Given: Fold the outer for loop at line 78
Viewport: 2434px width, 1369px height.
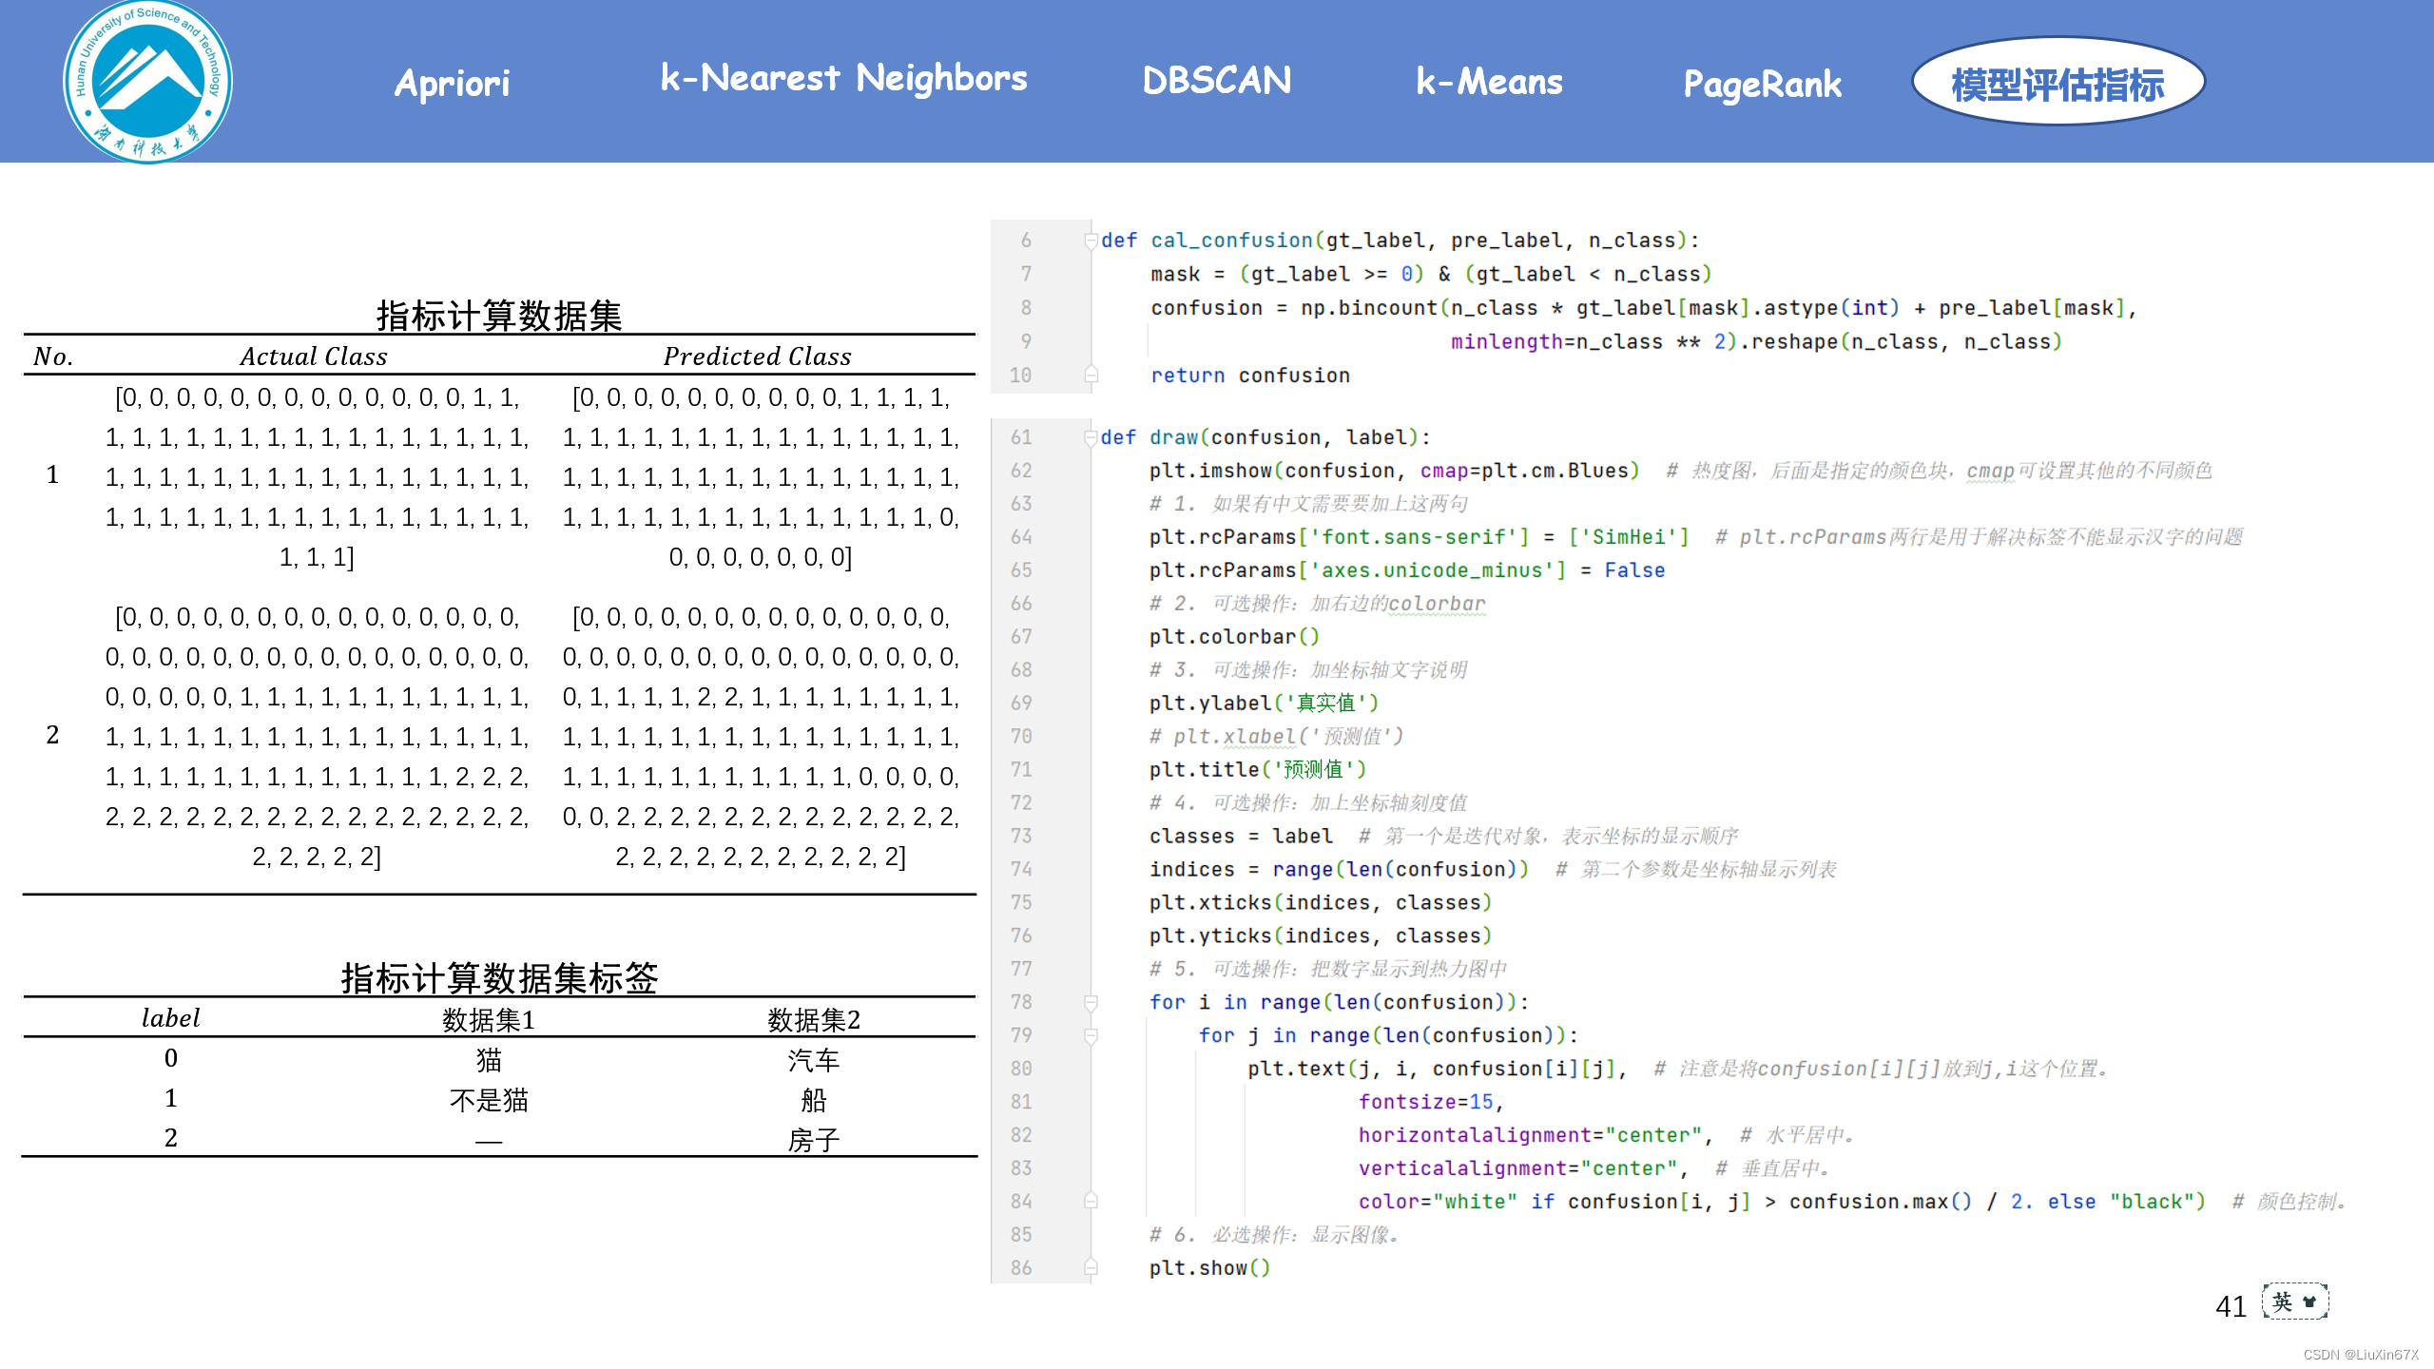Looking at the screenshot, I should 1091,1002.
